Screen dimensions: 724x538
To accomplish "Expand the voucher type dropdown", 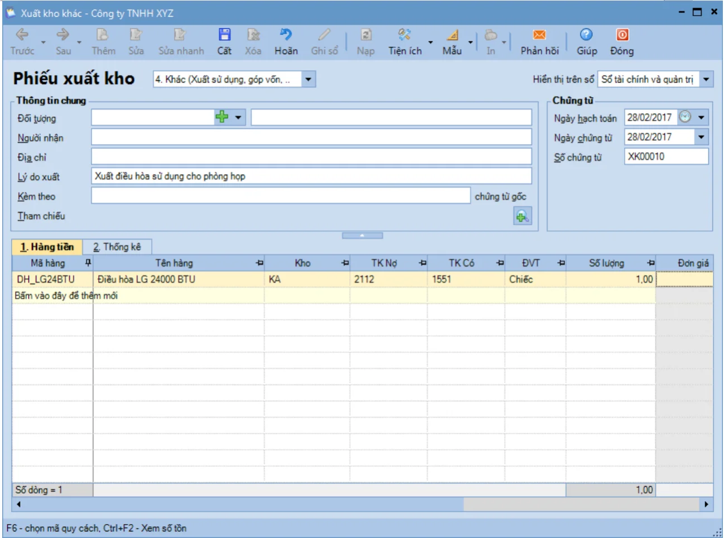I will pyautogui.click(x=309, y=79).
